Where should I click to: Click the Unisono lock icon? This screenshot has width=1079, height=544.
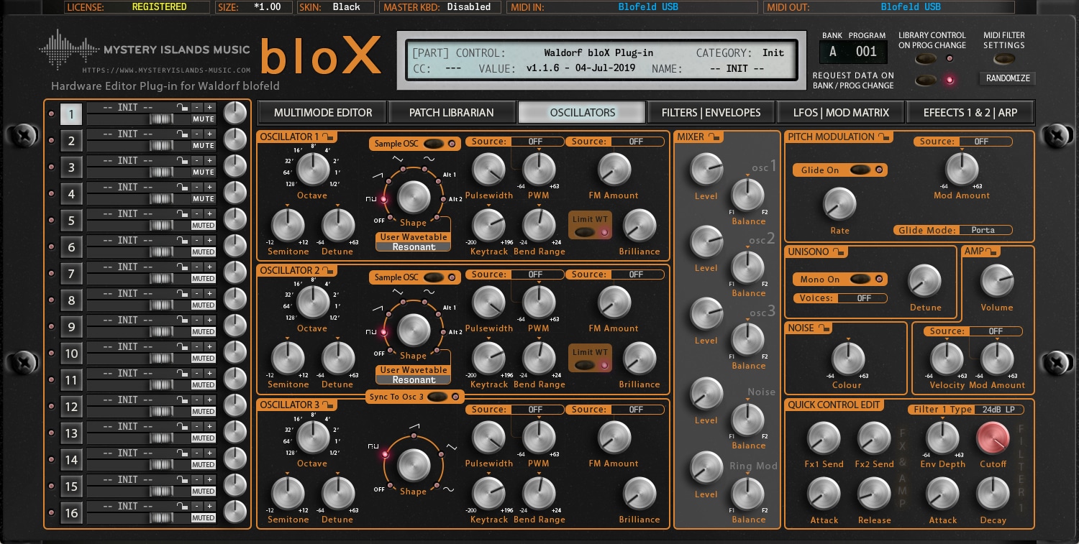coord(840,252)
